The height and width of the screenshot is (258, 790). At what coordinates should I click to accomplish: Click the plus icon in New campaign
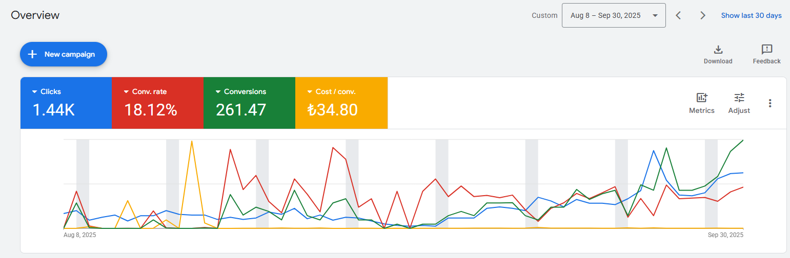pyautogui.click(x=32, y=54)
